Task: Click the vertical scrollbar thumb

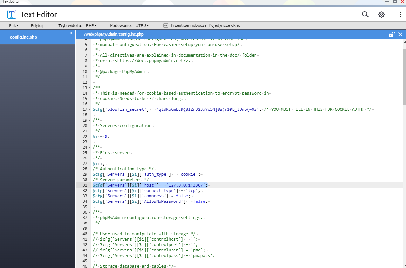Action: click(x=404, y=76)
